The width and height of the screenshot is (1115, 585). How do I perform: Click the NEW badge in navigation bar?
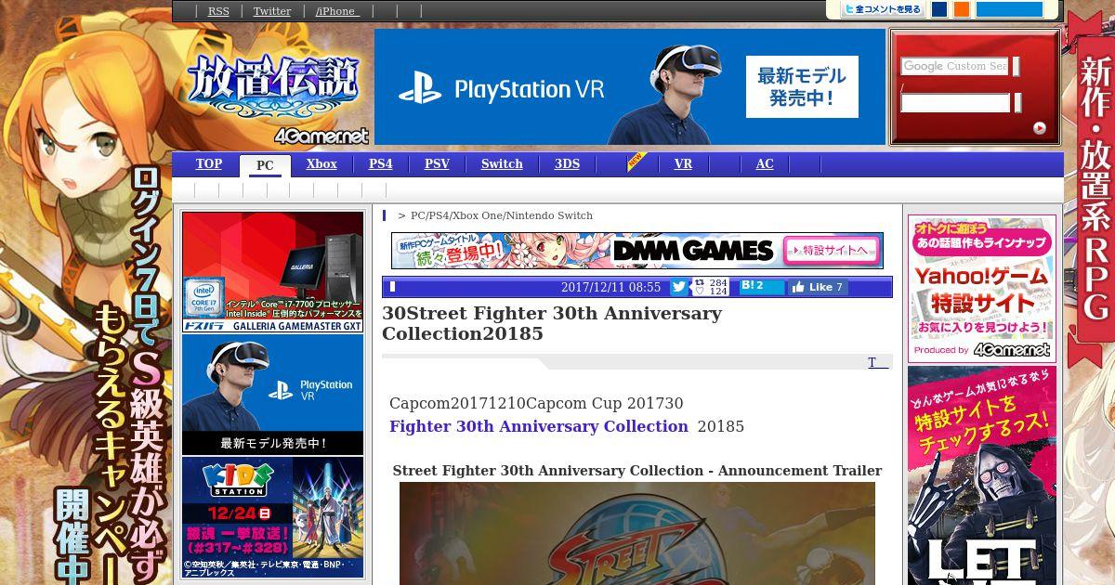pos(636,162)
